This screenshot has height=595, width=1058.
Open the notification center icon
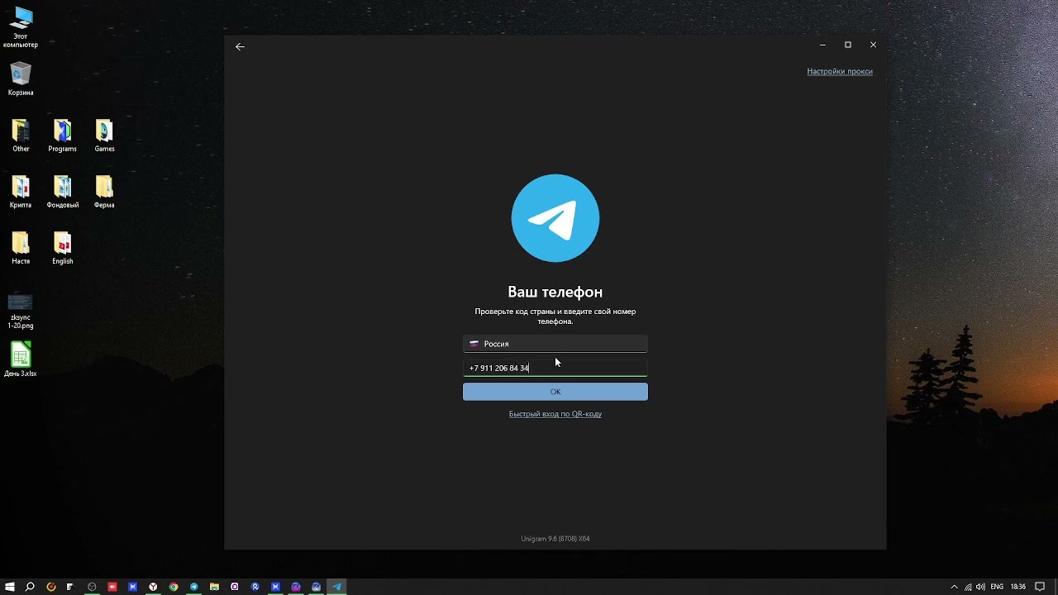(x=1040, y=587)
